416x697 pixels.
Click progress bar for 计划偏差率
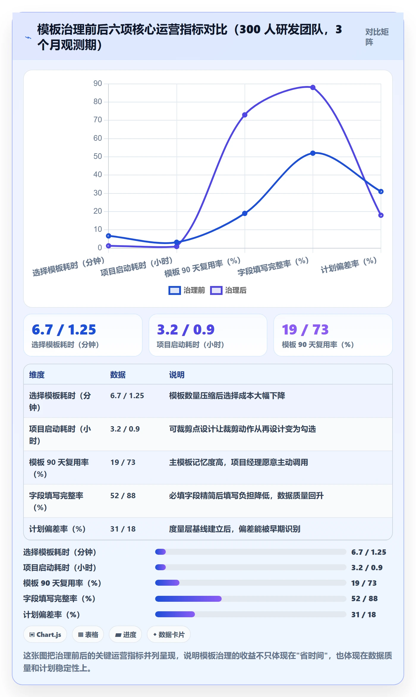[250, 614]
